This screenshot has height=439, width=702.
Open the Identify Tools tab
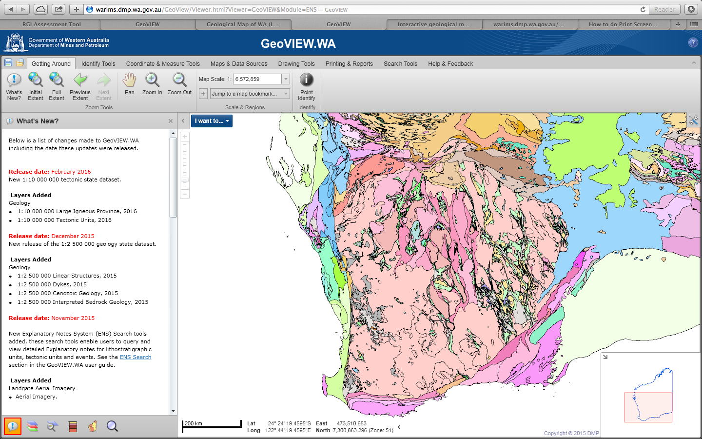(x=98, y=63)
